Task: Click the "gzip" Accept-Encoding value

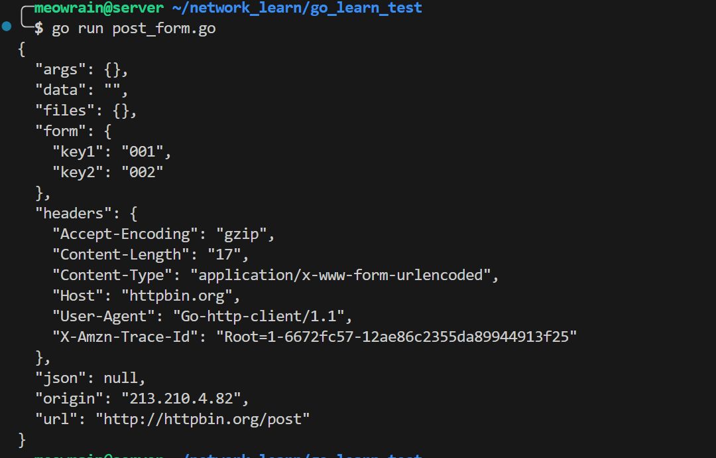Action: tap(249, 234)
